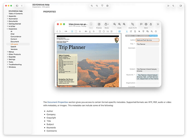Click the lightbulb icon in help toolbar
The height and width of the screenshot is (139, 188).
pyautogui.click(x=102, y=6)
